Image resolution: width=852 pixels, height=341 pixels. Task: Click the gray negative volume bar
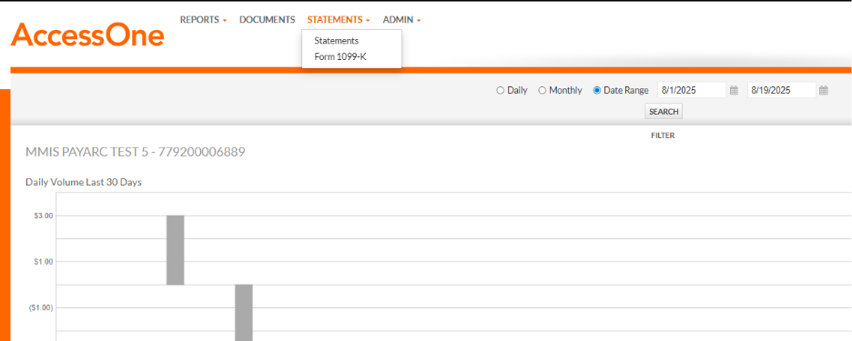point(243,313)
